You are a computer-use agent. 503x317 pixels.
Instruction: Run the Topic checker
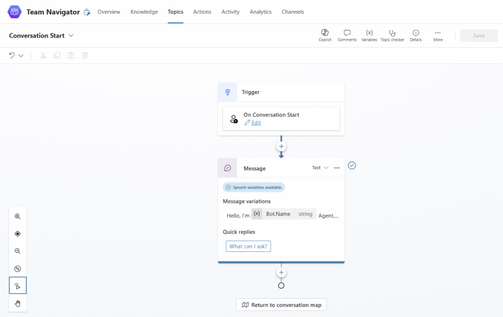click(x=392, y=35)
